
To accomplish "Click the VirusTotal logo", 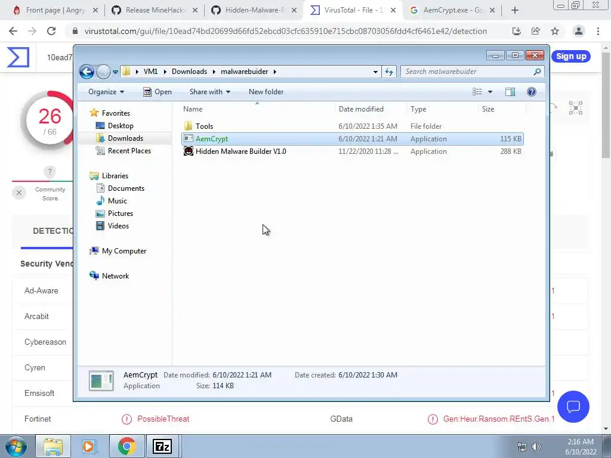I will click(18, 57).
